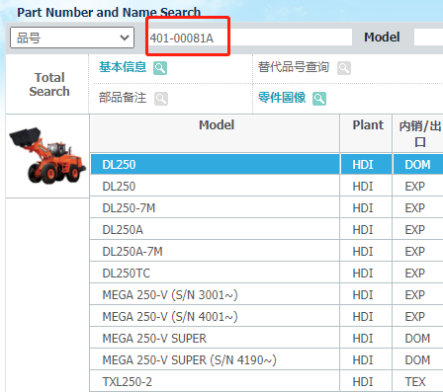Open the 基本信息 link
Image resolution: width=443 pixels, height=392 pixels.
pos(123,67)
